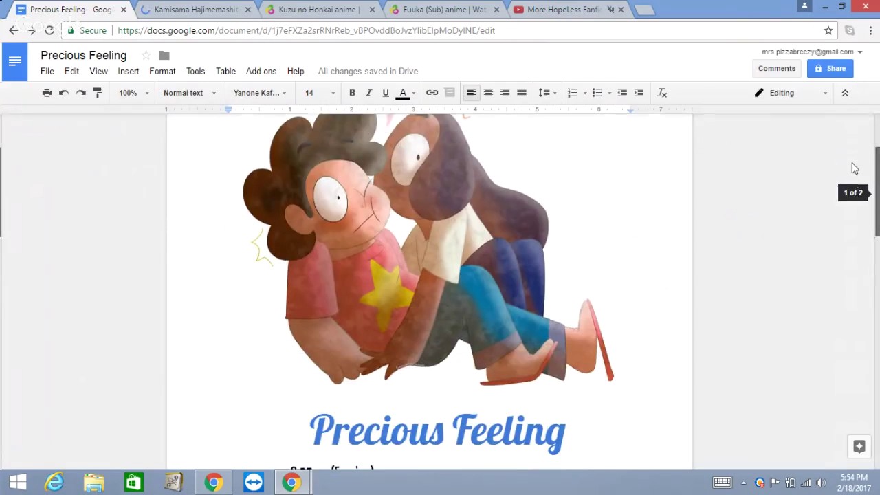This screenshot has height=495, width=880.
Task: Click the browser Back arrow
Action: [13, 30]
